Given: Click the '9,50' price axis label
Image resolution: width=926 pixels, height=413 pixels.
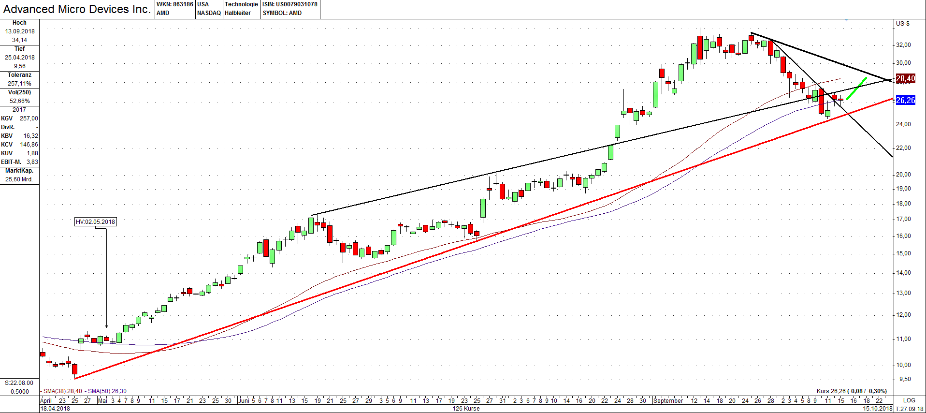Looking at the screenshot, I should tap(905, 379).
